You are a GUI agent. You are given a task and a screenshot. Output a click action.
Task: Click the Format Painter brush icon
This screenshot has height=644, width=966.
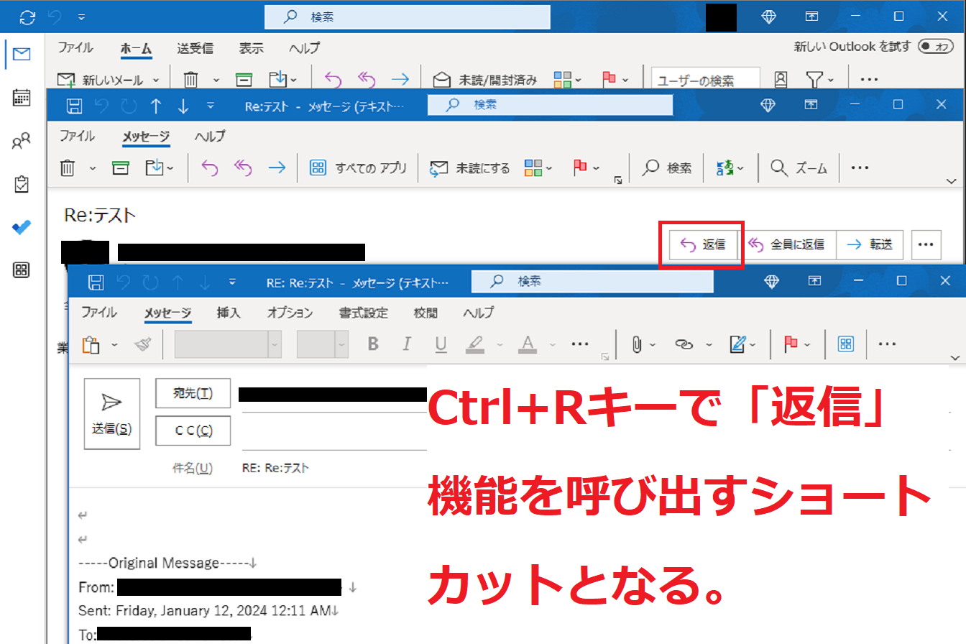coord(143,344)
